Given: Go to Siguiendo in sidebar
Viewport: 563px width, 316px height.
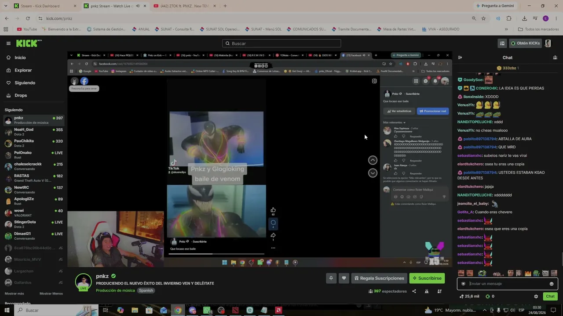Looking at the screenshot, I should [34, 83].
